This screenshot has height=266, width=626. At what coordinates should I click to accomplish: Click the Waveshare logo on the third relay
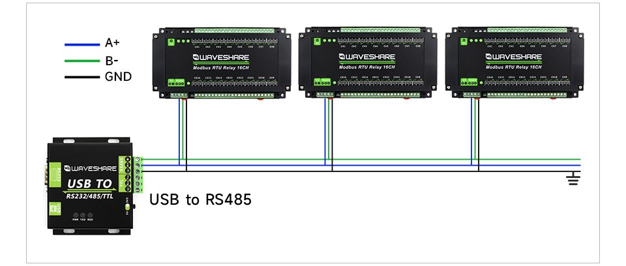pos(513,57)
